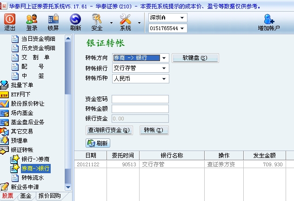
Task: Click the 退出 exit icon
Action: 10,22
